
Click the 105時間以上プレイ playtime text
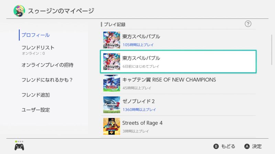pyautogui.click(x=138, y=45)
